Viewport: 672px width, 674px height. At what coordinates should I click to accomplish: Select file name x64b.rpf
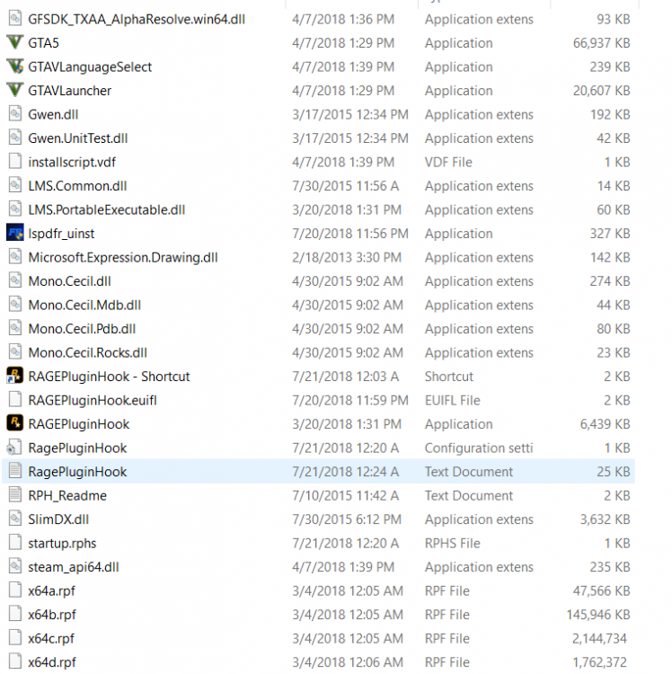pyautogui.click(x=52, y=615)
